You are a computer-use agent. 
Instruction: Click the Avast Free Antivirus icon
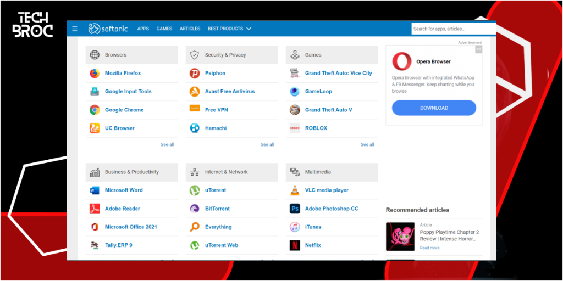click(x=195, y=92)
